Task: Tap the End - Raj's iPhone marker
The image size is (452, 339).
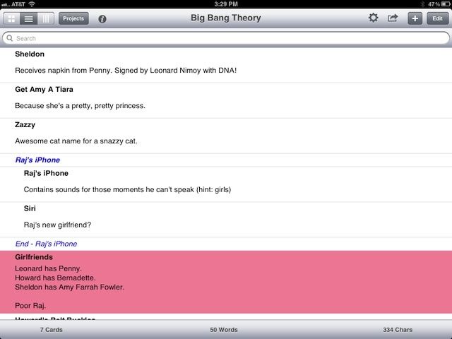Action: click(x=46, y=244)
